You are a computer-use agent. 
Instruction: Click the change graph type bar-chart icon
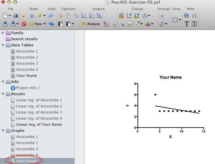(x=121, y=16)
